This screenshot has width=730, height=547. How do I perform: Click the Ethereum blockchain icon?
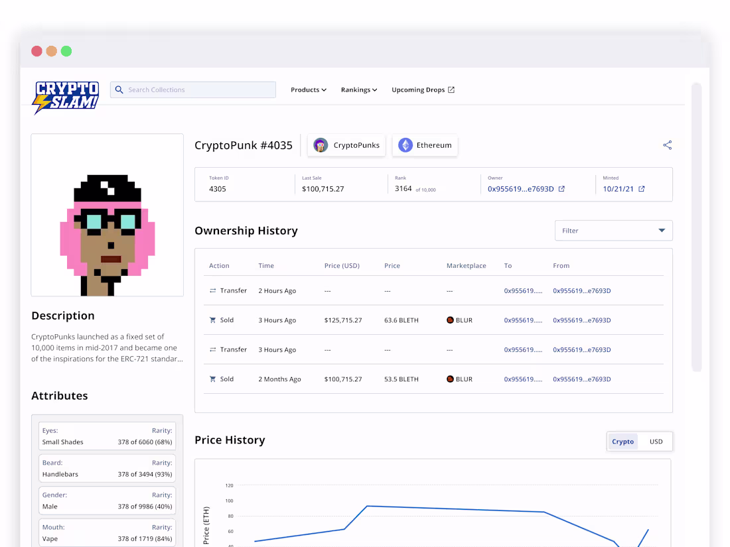tap(405, 145)
